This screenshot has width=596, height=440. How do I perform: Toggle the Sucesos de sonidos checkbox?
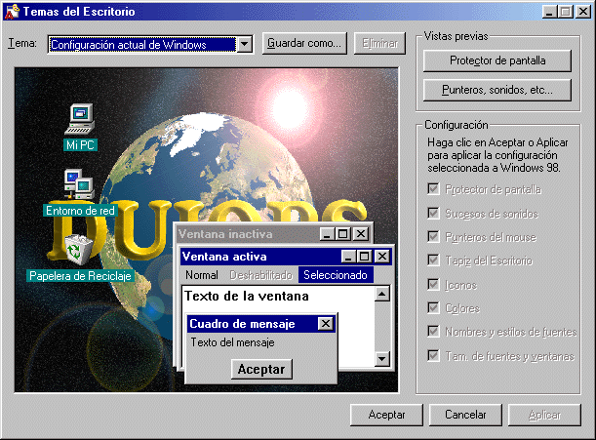[x=433, y=213]
